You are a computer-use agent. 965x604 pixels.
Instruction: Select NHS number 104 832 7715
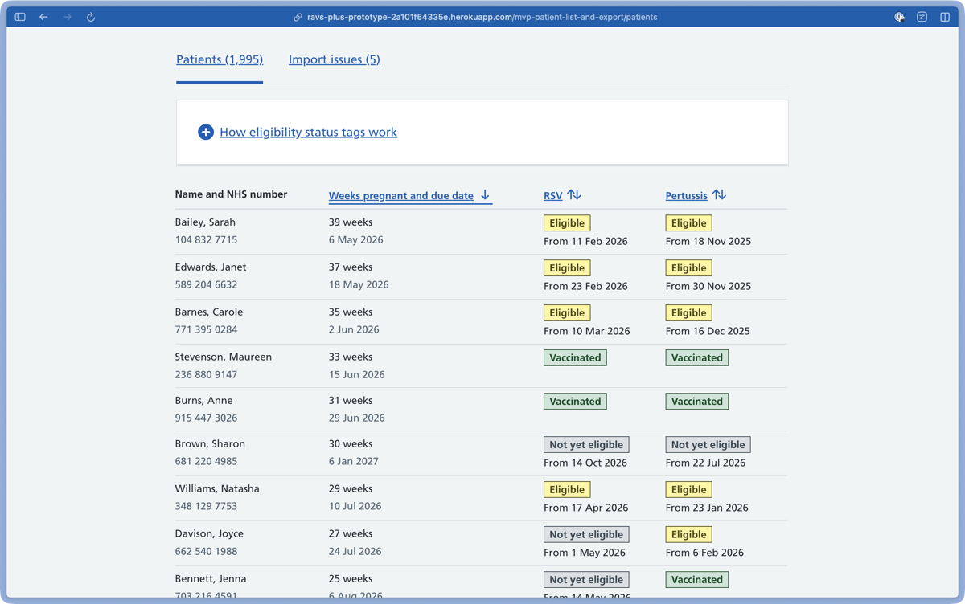pos(206,240)
